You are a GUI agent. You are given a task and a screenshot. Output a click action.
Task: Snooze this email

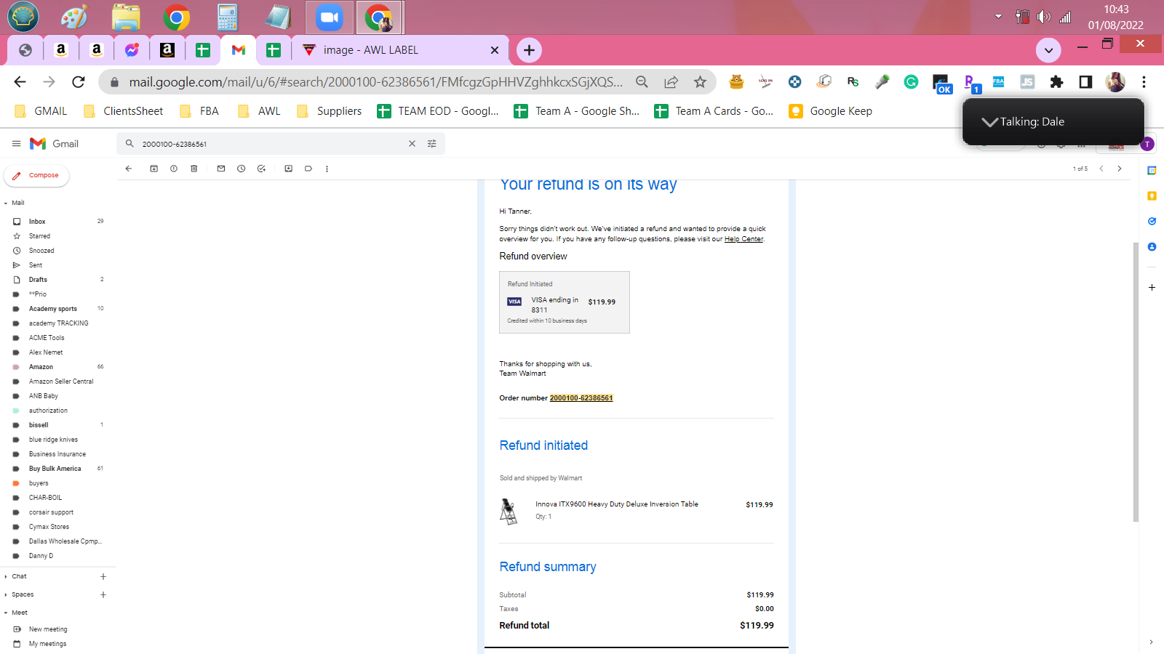[x=241, y=169]
